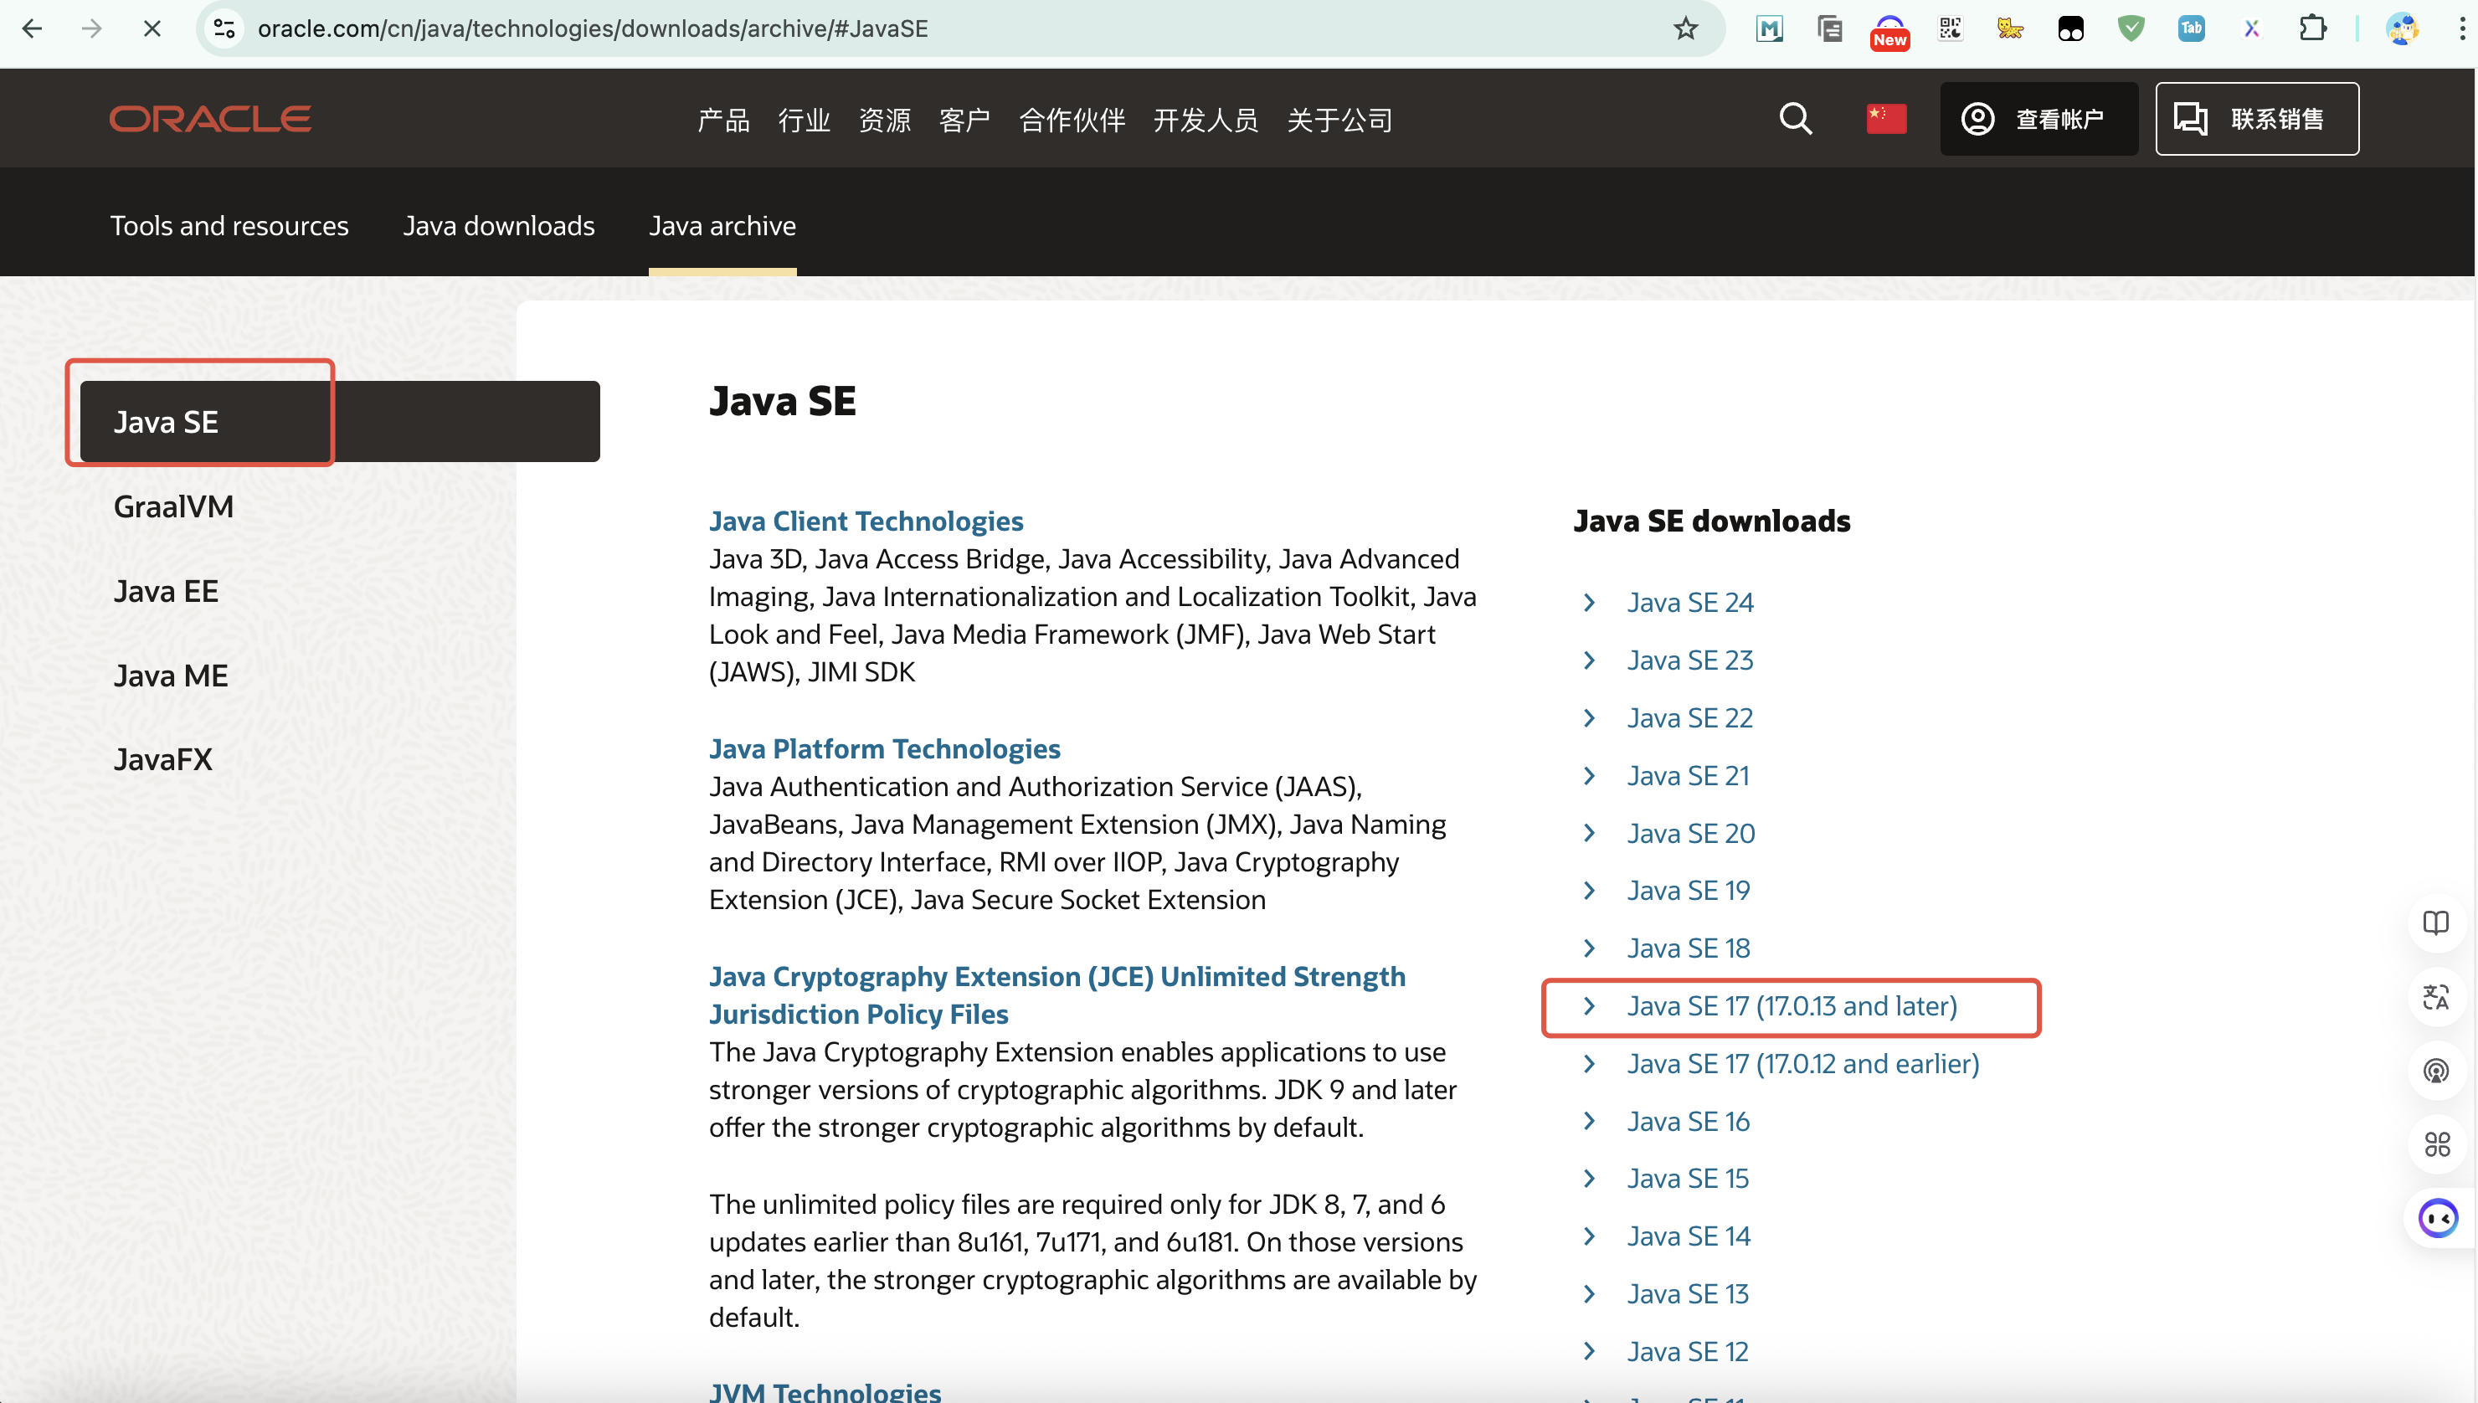Expand the Java SE 18 entry

(1589, 948)
